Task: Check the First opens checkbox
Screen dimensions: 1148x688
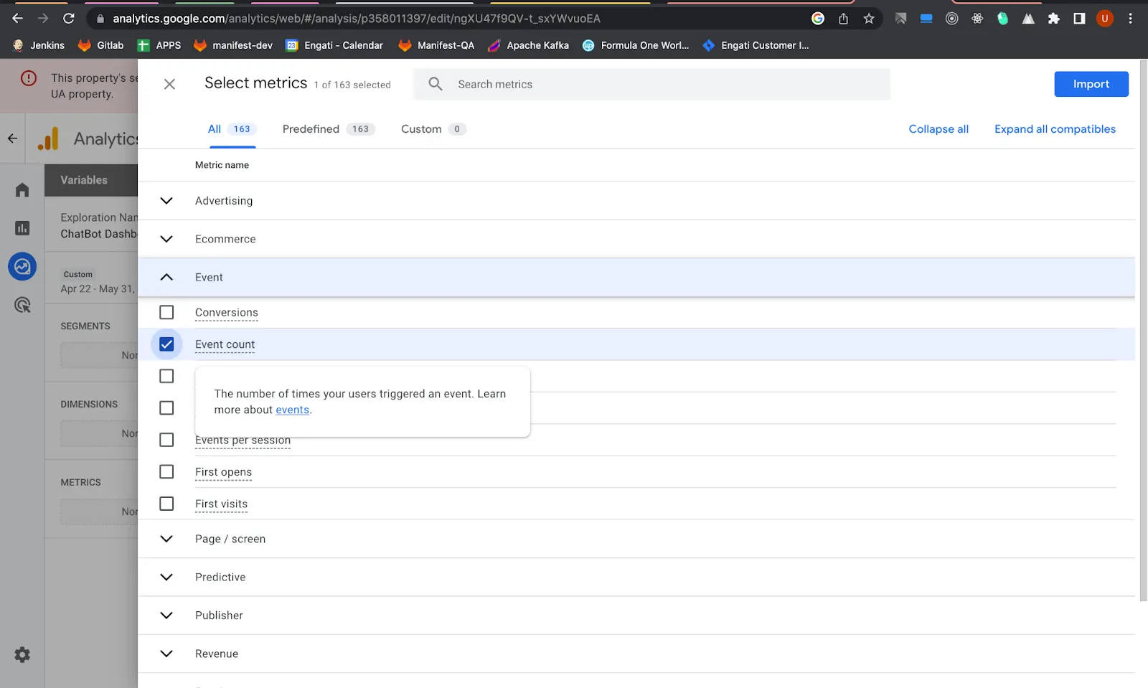Action: pos(166,471)
